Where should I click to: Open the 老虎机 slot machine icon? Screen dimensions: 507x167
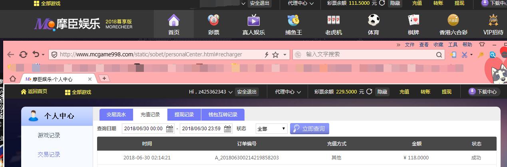tap(333, 20)
